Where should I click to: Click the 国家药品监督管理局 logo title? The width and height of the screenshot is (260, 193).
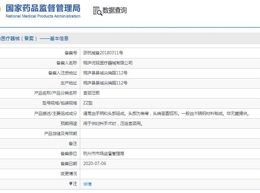[x=43, y=8]
